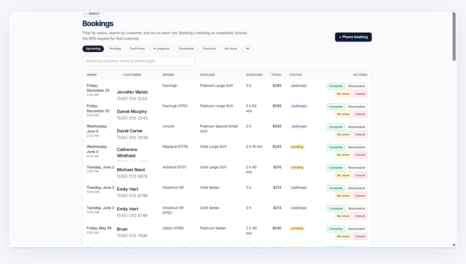Click customer name Catherine Whitfield
This screenshot has height=264, width=466.
[x=127, y=153]
